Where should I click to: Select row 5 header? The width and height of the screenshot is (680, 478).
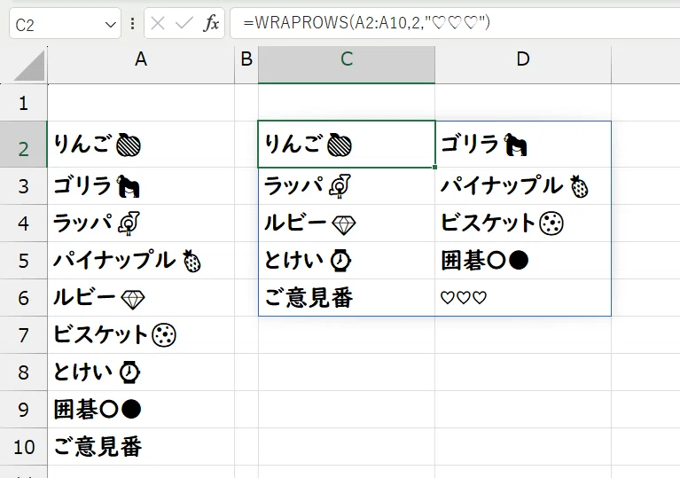(23, 261)
